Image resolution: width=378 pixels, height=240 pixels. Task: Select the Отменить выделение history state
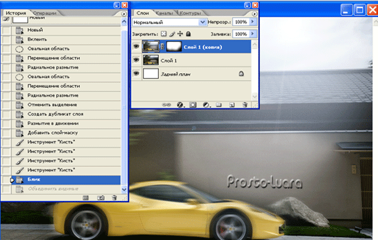(x=66, y=105)
